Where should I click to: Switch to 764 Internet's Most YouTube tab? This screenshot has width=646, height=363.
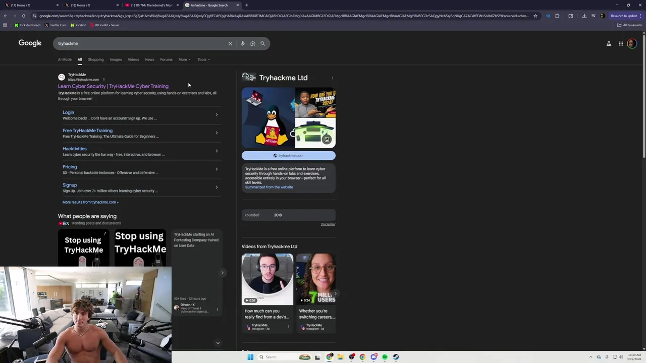(151, 5)
